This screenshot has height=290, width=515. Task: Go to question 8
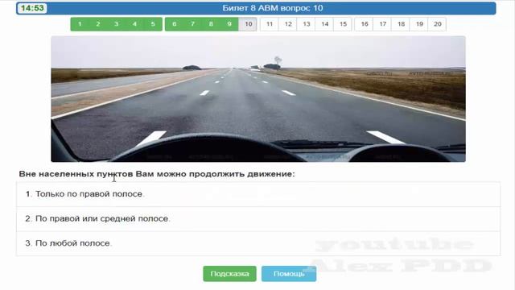(x=211, y=24)
